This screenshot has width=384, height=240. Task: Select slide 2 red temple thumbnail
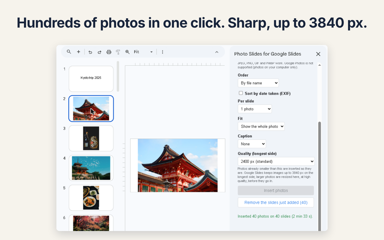point(91,109)
